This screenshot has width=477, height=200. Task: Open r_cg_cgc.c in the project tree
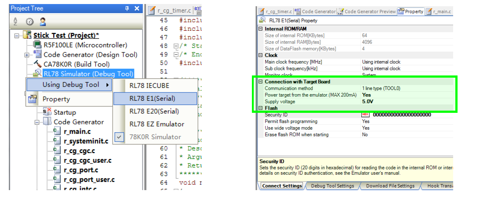(x=79, y=151)
